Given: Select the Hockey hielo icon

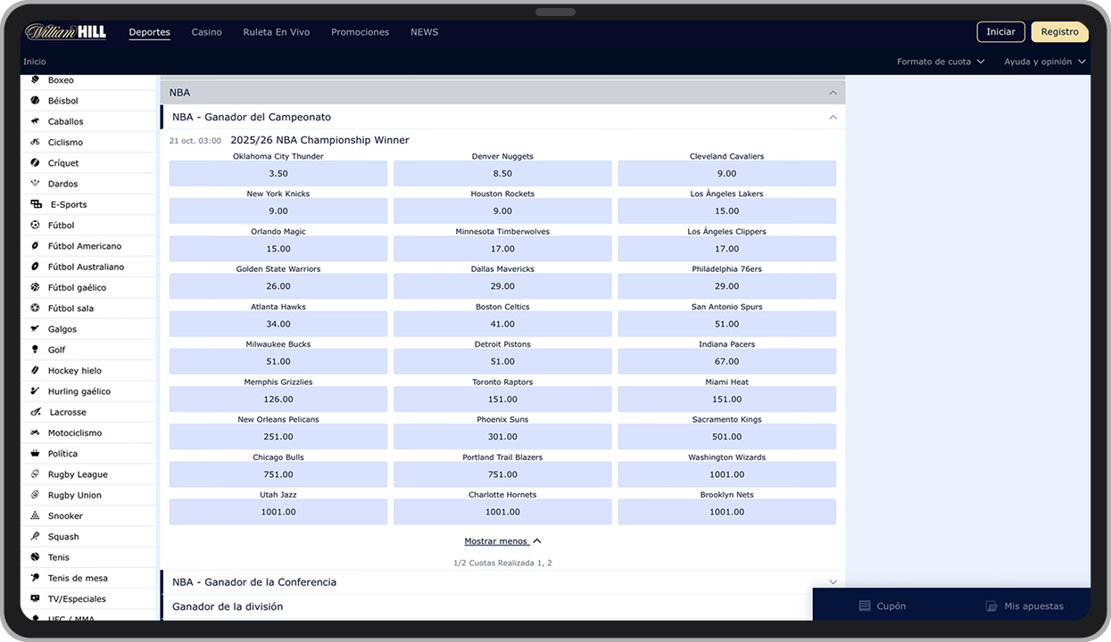Looking at the screenshot, I should [36, 371].
